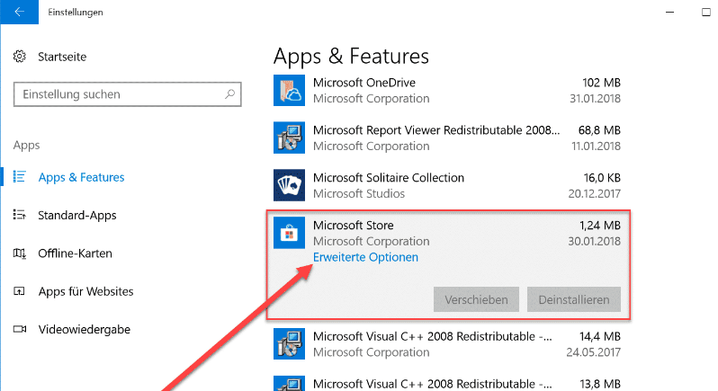Click the 102 MB size value
This screenshot has width=718, height=391.
pos(601,83)
